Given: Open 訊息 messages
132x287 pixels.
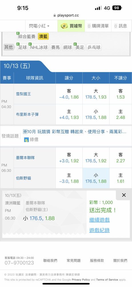Looking at the screenshot, I should 120,26.
